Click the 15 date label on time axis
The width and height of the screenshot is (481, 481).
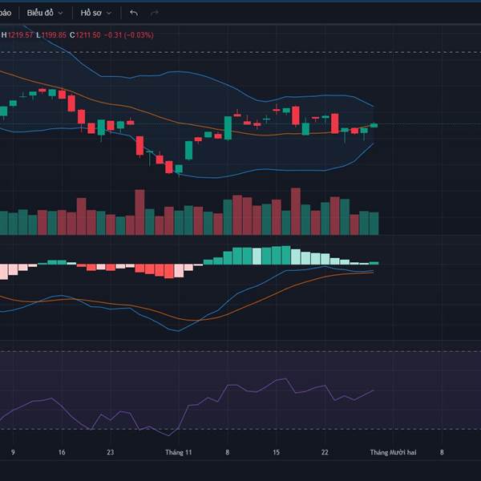[276, 452]
